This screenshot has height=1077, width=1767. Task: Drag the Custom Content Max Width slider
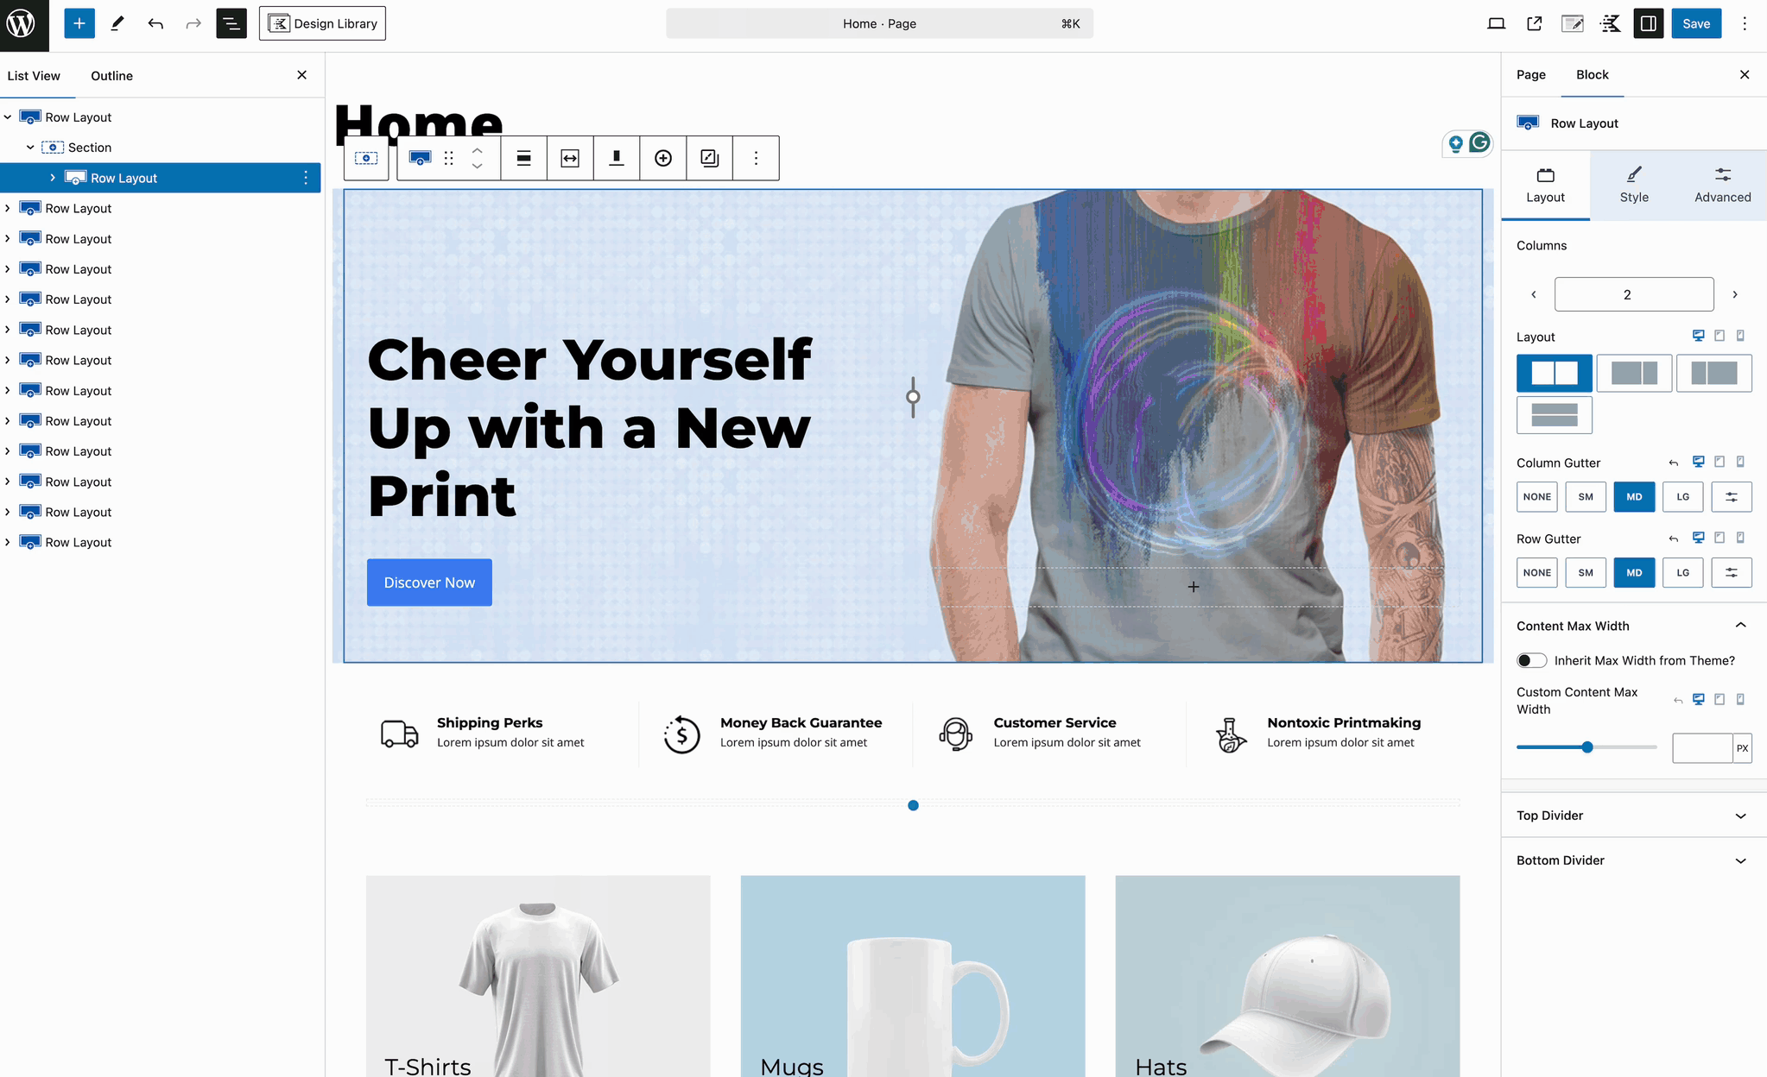point(1587,748)
